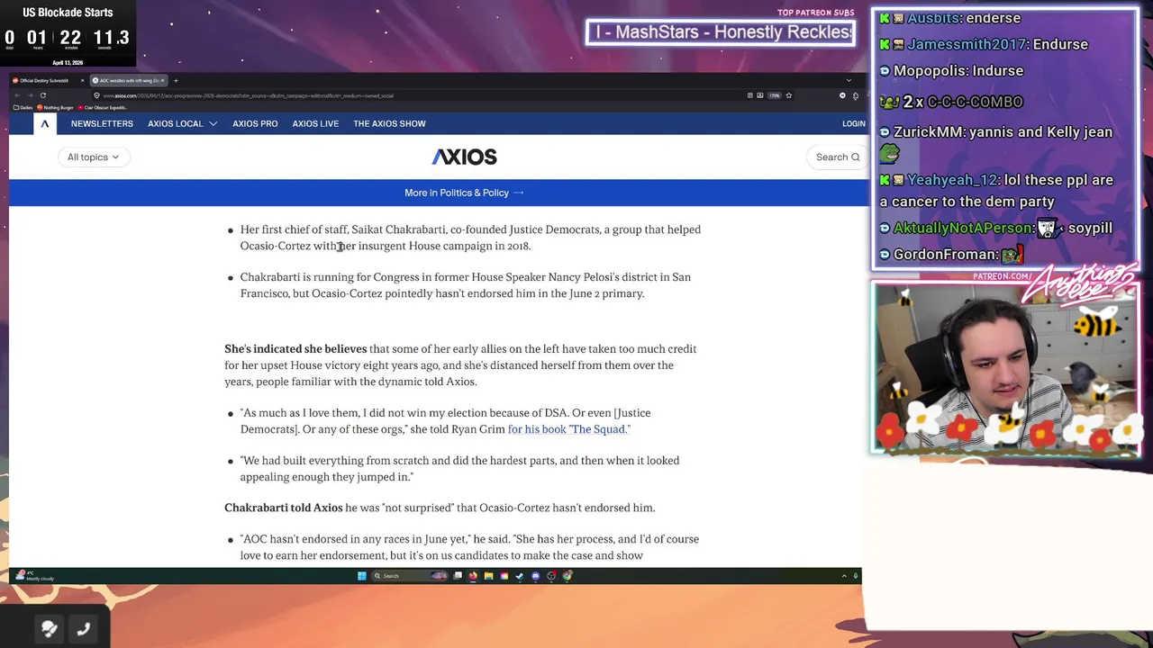Open File Explorer from the taskbar
Image resolution: width=1153 pixels, height=648 pixels.
click(488, 576)
